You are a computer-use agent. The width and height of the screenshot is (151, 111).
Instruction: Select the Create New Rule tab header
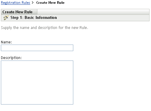[19, 12]
